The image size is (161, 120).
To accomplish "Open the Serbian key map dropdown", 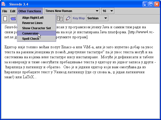I will [97, 18].
